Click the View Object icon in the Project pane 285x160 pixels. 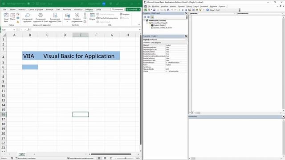tap(148, 17)
